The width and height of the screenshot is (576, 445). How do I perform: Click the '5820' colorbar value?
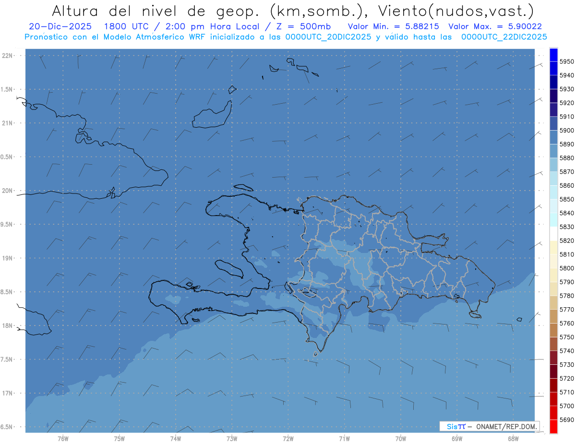coord(567,241)
